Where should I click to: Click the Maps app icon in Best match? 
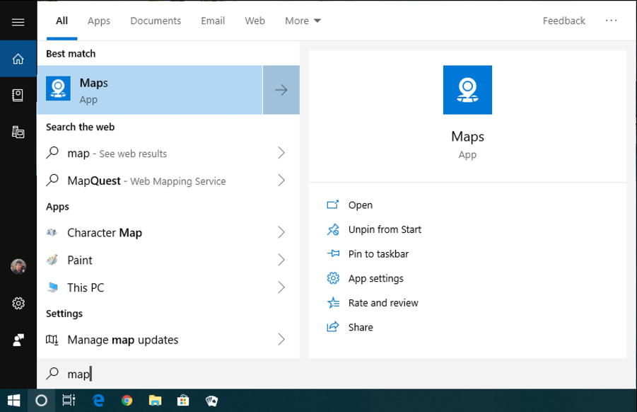tap(58, 88)
